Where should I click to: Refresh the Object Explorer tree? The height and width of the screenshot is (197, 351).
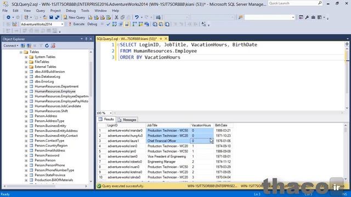coord(47,45)
